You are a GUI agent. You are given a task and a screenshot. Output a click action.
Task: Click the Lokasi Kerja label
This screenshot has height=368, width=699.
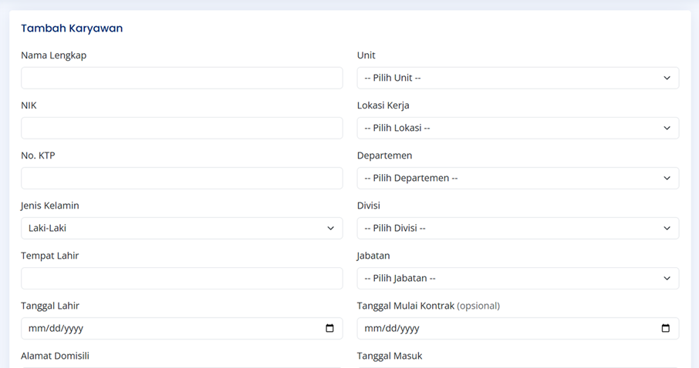pyautogui.click(x=383, y=105)
